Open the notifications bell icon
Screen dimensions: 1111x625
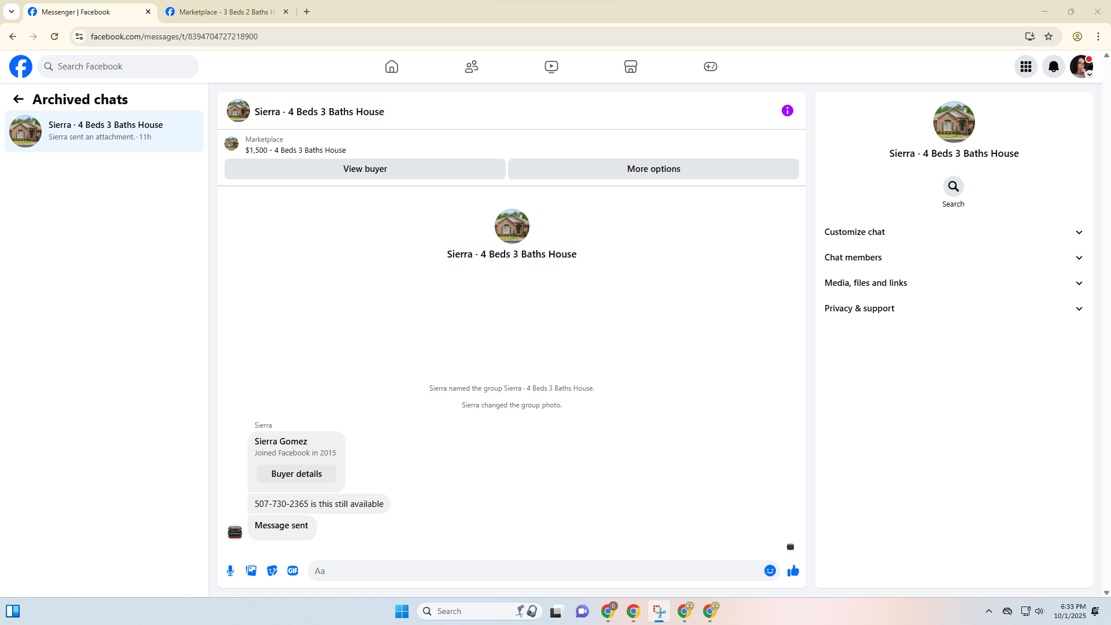(x=1054, y=67)
